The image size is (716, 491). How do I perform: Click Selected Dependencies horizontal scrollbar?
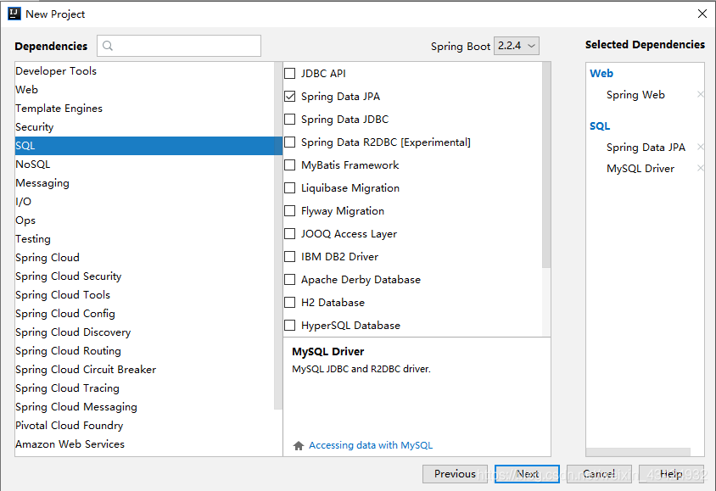pos(638,452)
